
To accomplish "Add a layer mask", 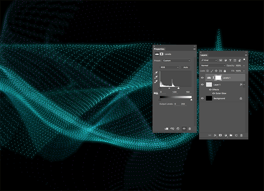I will coord(220,135).
